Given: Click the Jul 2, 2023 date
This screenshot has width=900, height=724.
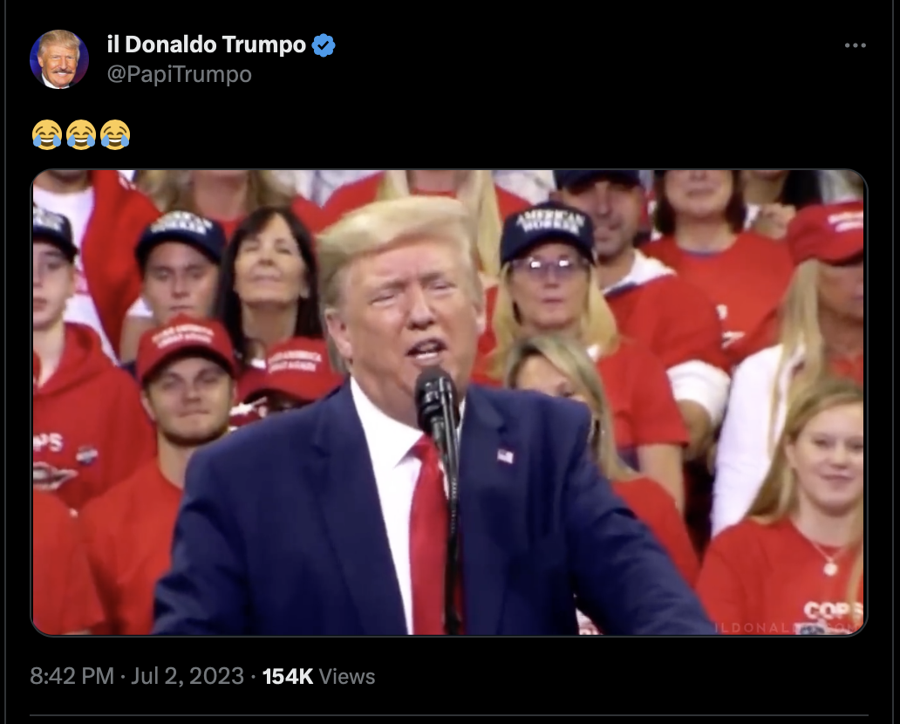Looking at the screenshot, I should [187, 676].
